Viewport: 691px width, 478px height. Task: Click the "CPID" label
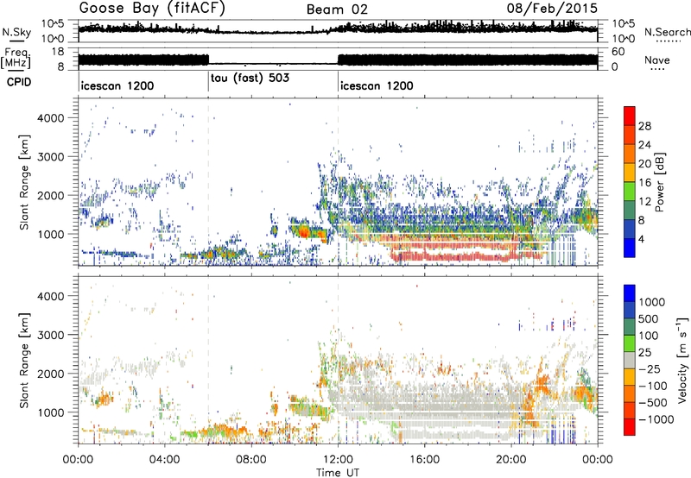coord(19,82)
